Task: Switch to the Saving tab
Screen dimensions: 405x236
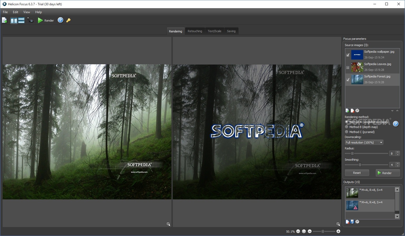Action: [231, 31]
